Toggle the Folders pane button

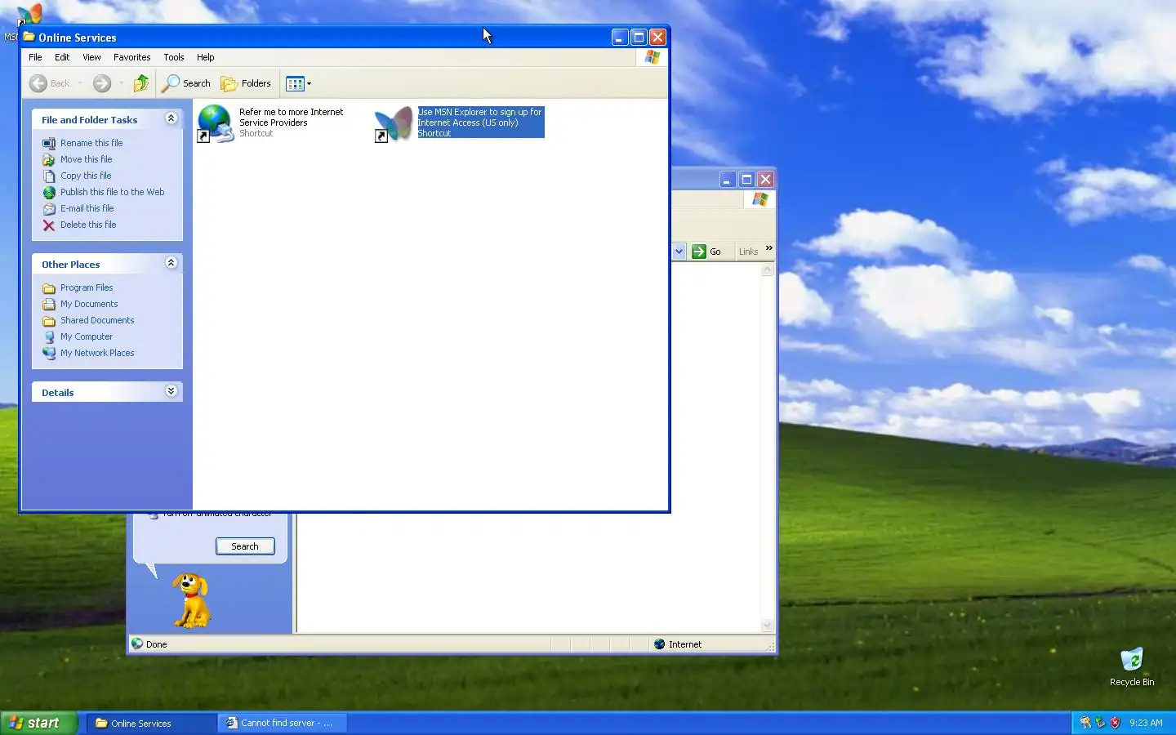[x=246, y=83]
